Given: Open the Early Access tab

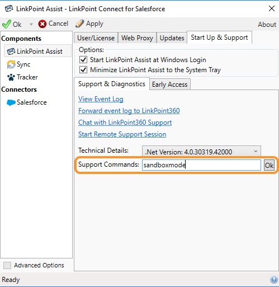Looking at the screenshot, I should click(x=169, y=84).
